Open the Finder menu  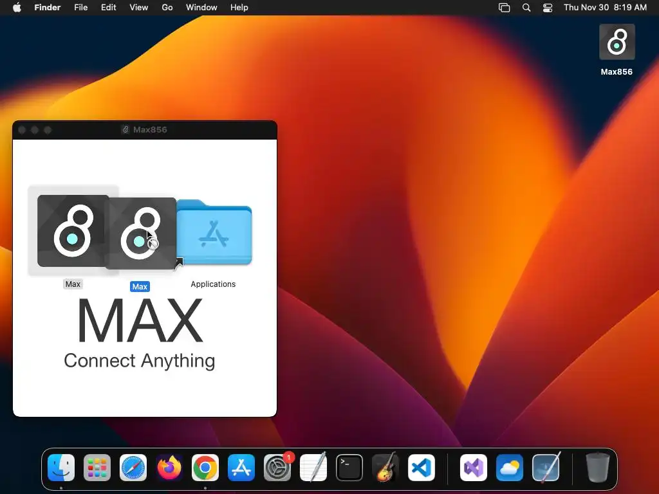47,7
